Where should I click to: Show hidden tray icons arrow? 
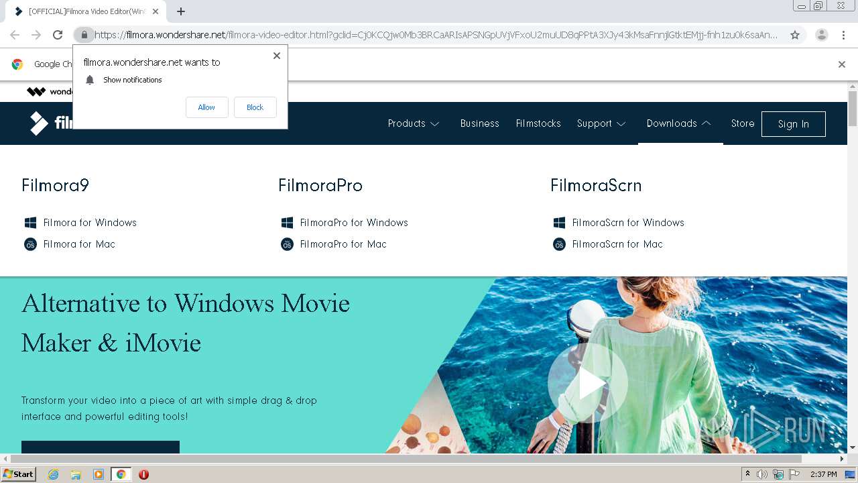pyautogui.click(x=747, y=474)
